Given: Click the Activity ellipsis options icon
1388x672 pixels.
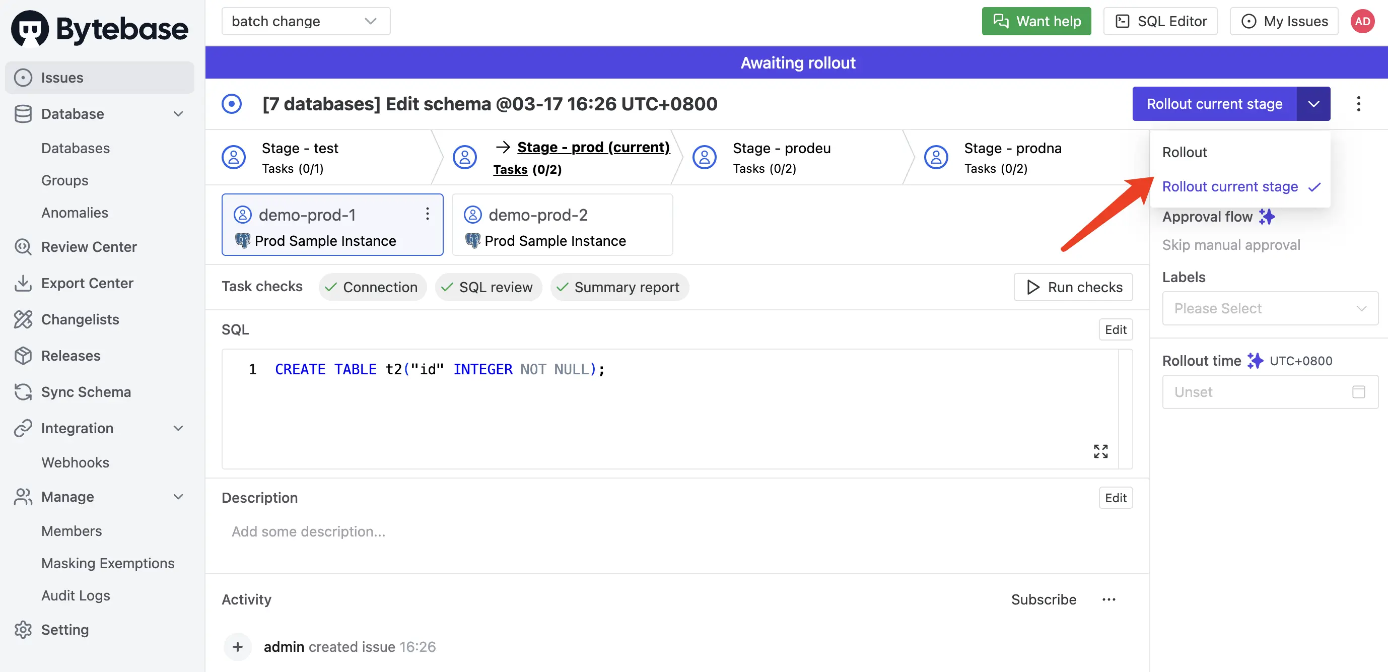Looking at the screenshot, I should [1108, 599].
